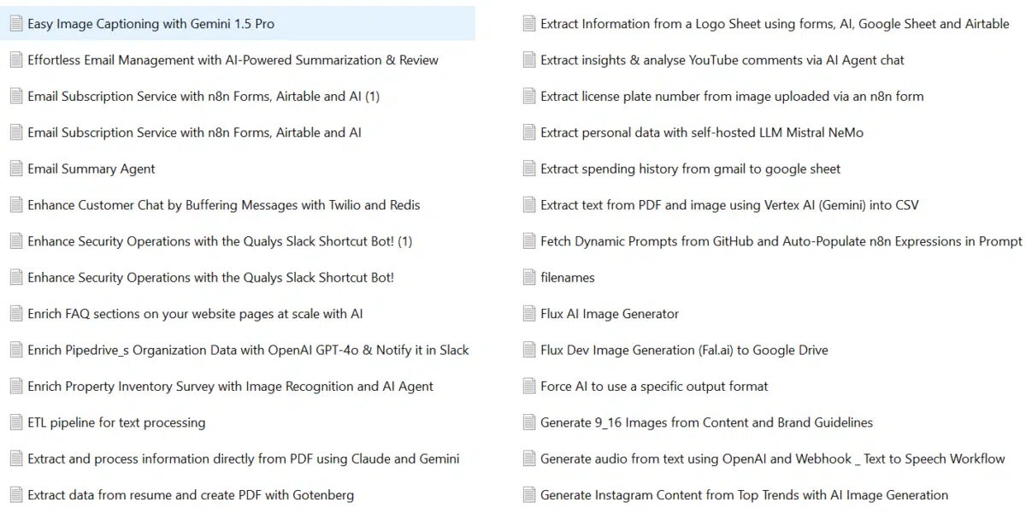Viewport: 1026px width, 514px height.
Task: Select Flux Dev Image Generation (Fal.ai) file
Action: click(x=684, y=350)
